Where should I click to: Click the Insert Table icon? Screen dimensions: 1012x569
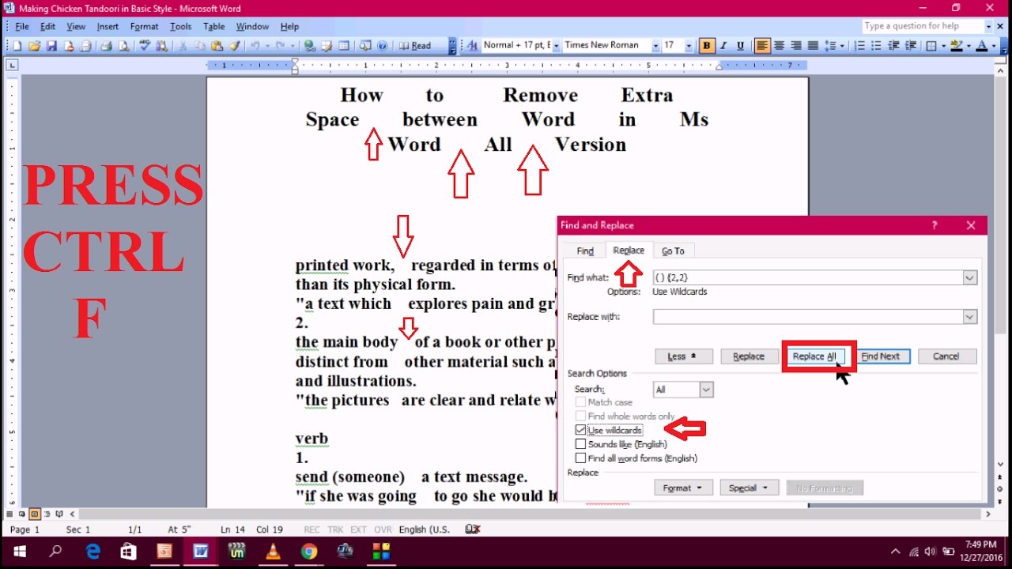pyautogui.click(x=344, y=46)
